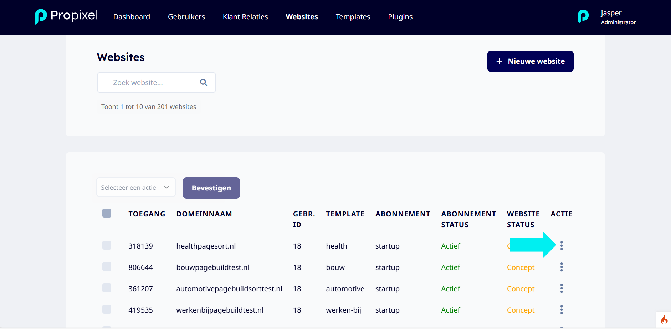Click the Websites page heading
This screenshot has width=671, height=329.
click(121, 57)
